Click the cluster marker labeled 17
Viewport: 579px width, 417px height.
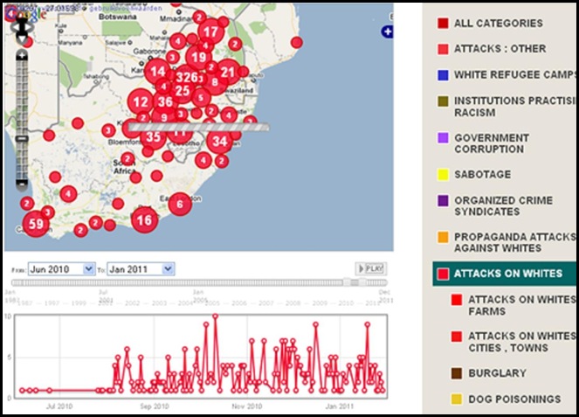[210, 32]
